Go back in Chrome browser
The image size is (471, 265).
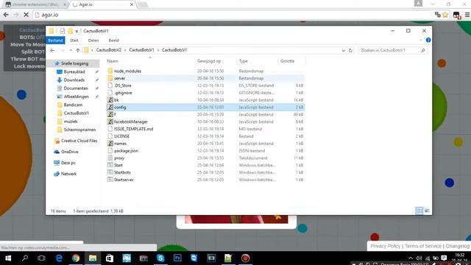coord(6,15)
